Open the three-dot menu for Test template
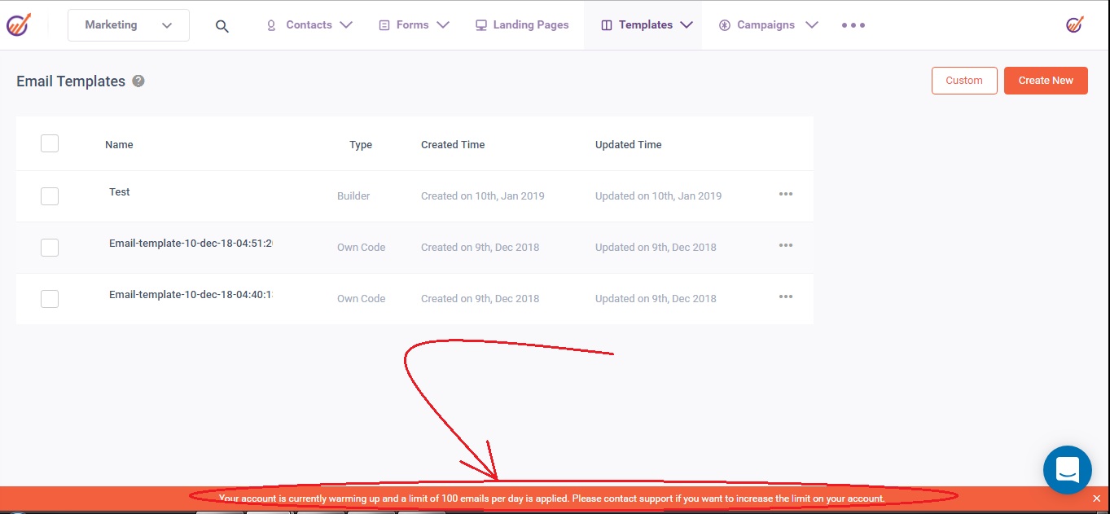Viewport: 1110px width, 514px height. point(785,195)
